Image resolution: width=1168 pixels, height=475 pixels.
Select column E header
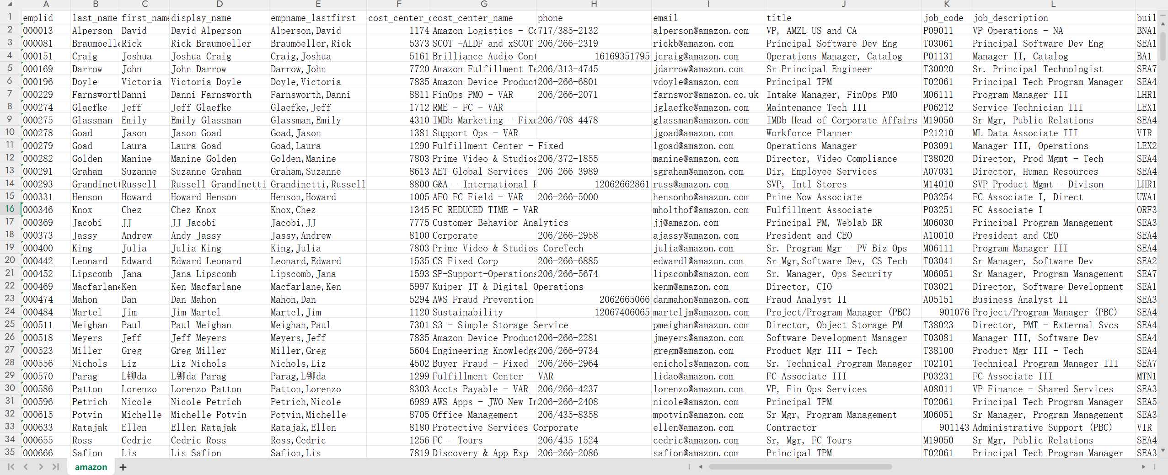point(318,5)
